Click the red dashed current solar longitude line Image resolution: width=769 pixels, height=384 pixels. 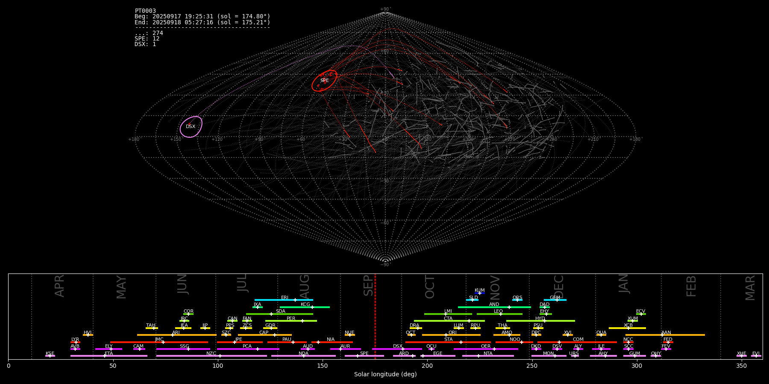(375, 316)
